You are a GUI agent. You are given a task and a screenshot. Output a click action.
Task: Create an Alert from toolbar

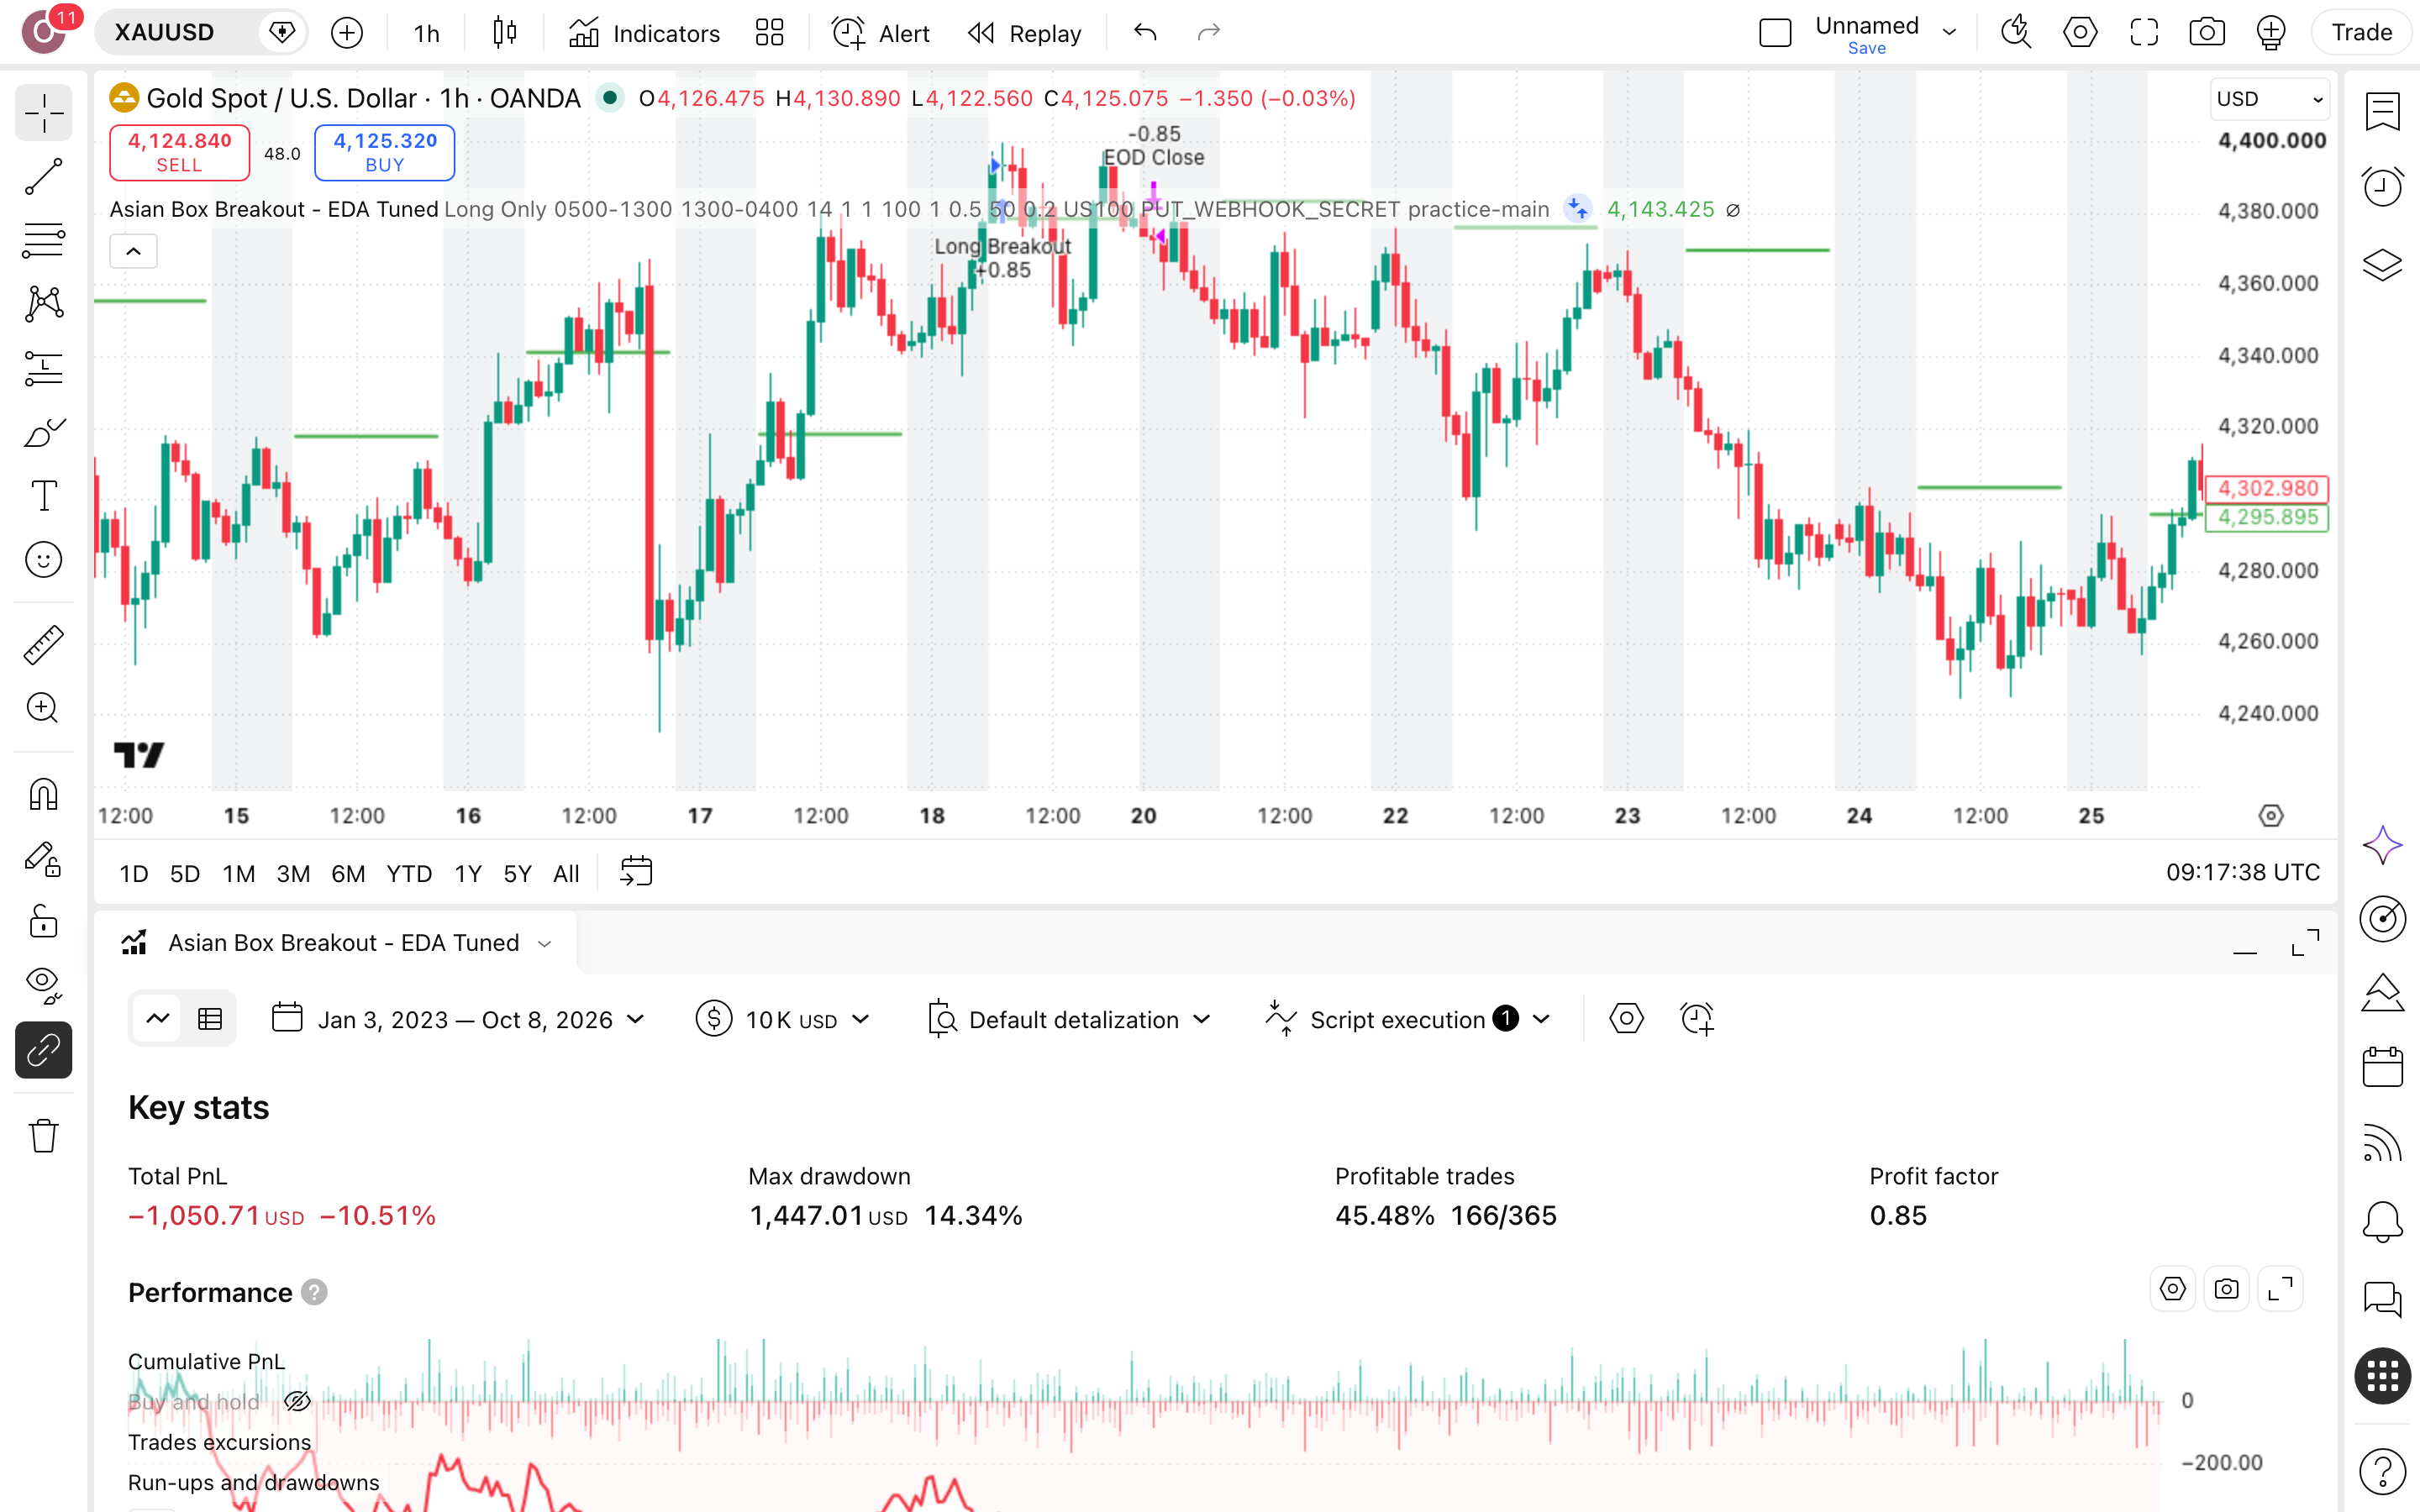[x=881, y=33]
